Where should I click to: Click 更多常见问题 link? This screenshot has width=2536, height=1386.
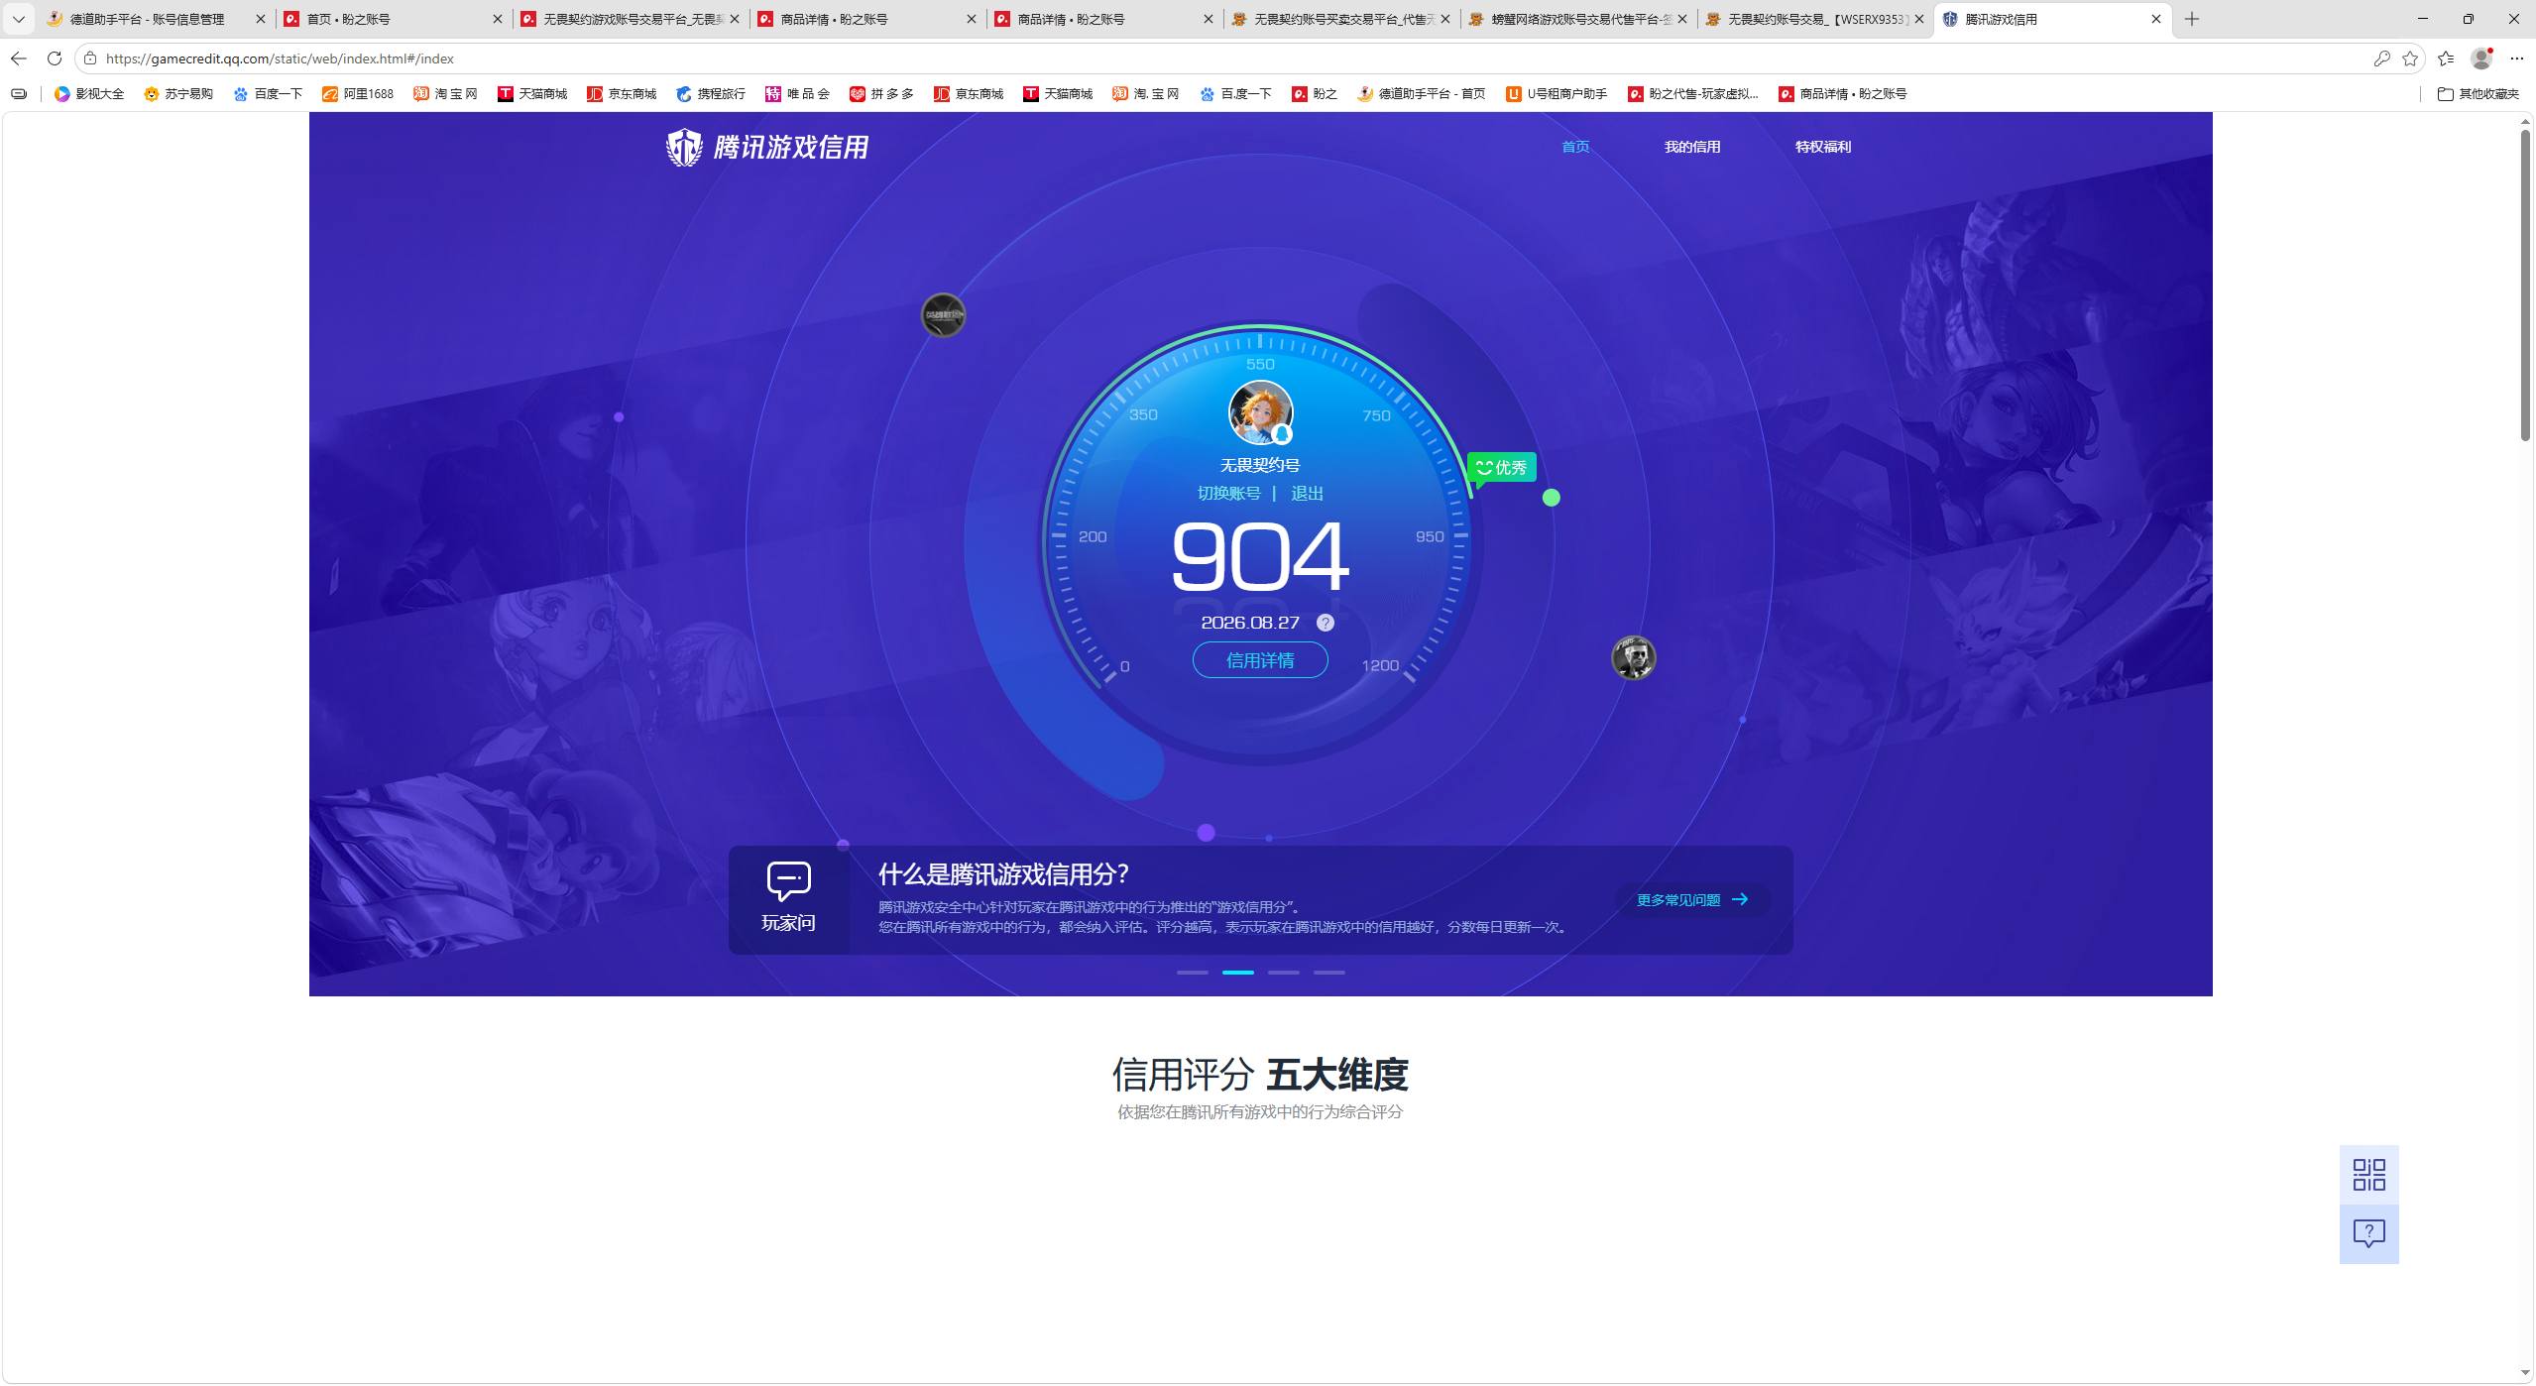pyautogui.click(x=1692, y=900)
